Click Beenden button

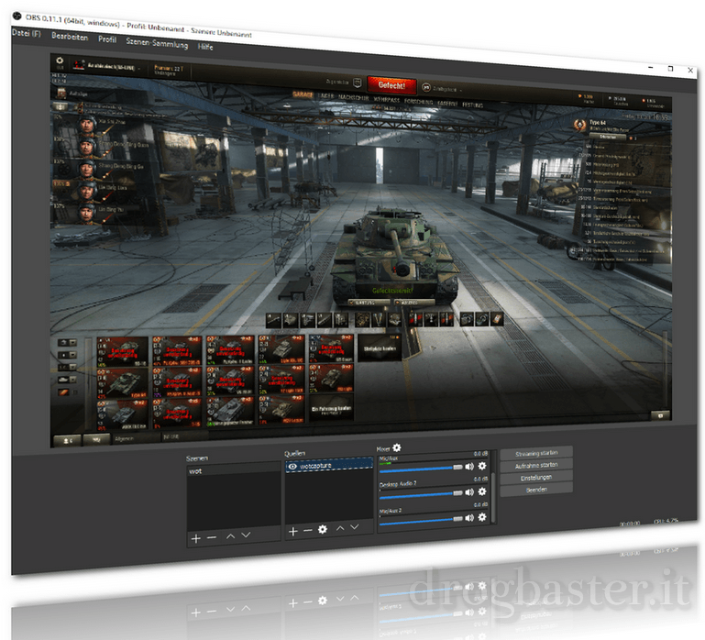pyautogui.click(x=536, y=489)
